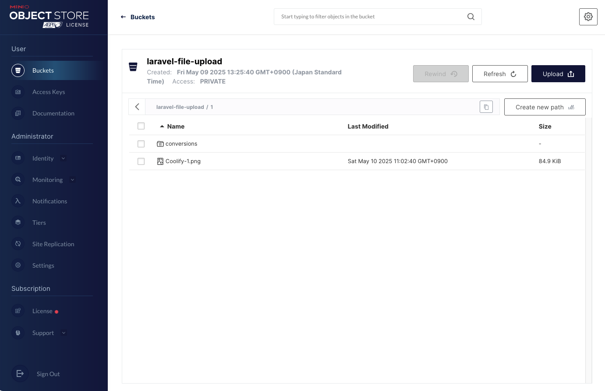
Task: Check the box for conversions folder
Action: [141, 144]
